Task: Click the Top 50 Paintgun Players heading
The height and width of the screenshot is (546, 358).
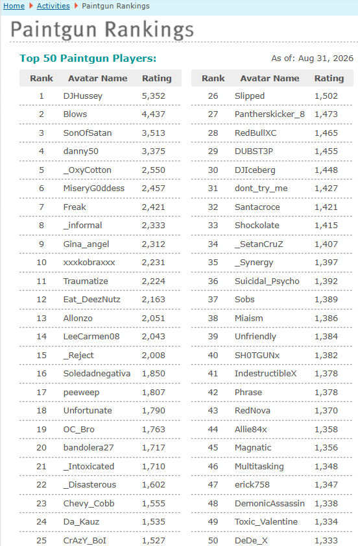Action: tap(88, 58)
